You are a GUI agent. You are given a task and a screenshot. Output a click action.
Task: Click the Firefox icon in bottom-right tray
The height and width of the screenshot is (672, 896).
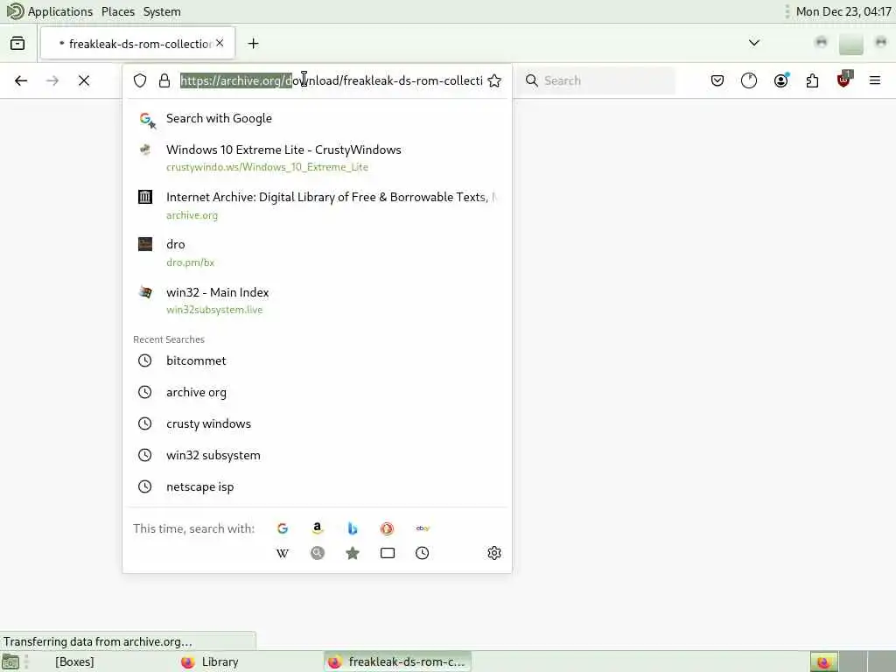coord(823,662)
